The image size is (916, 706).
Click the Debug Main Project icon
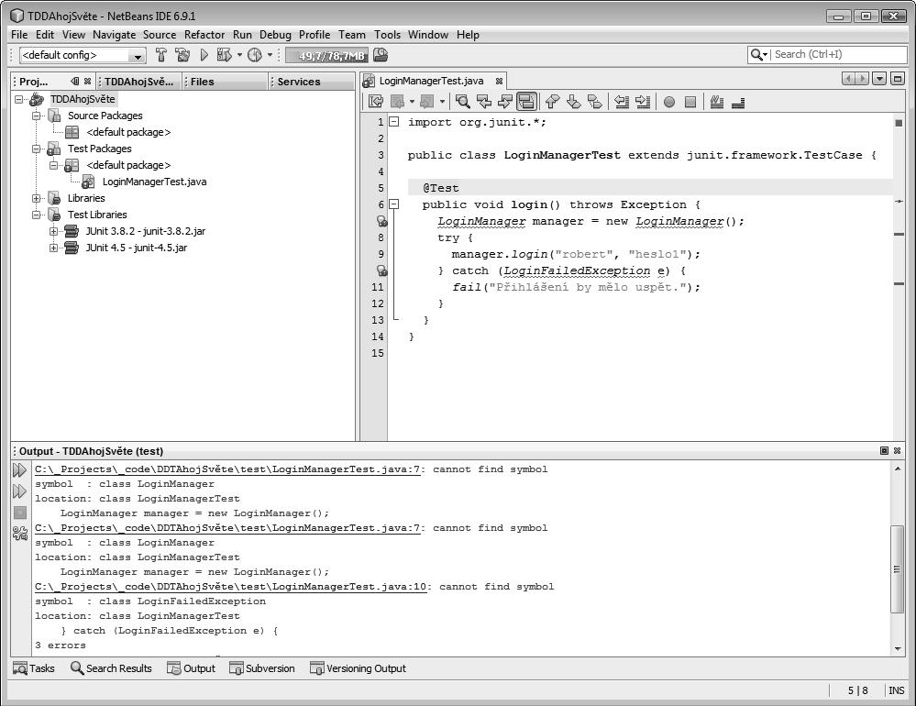click(225, 55)
